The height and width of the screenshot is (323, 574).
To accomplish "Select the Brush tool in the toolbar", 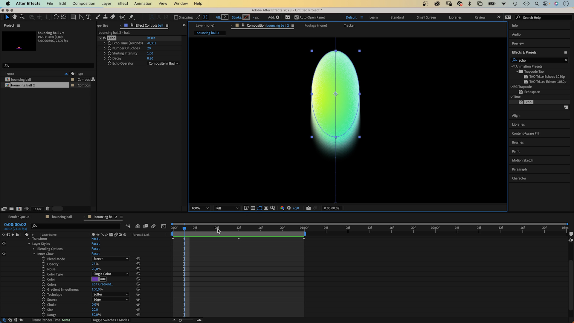I will click(97, 17).
